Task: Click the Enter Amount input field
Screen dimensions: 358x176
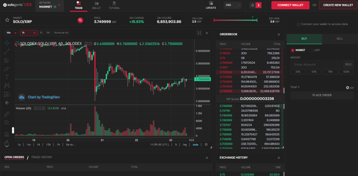Action: (317, 65)
